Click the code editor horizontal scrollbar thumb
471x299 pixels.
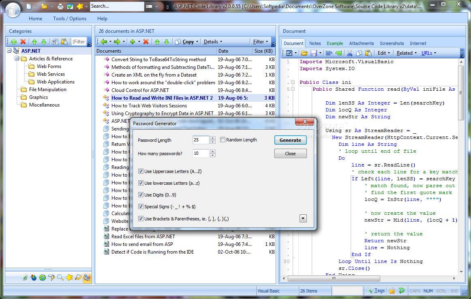[334, 279]
